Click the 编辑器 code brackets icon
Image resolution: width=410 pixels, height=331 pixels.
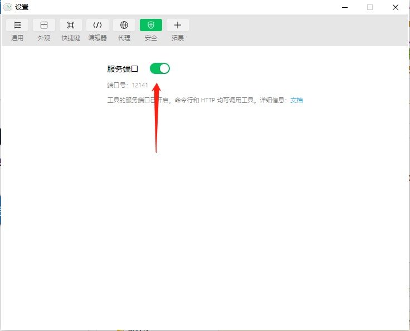coord(97,25)
